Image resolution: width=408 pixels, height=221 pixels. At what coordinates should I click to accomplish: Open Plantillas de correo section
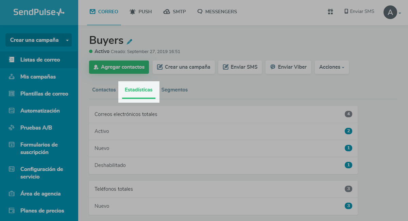pos(44,94)
